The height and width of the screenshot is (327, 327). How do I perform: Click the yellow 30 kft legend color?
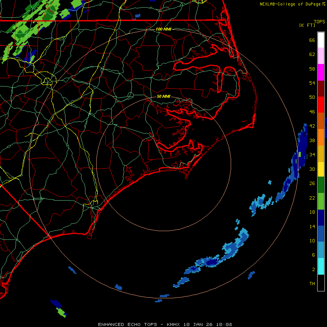[x=321, y=169]
